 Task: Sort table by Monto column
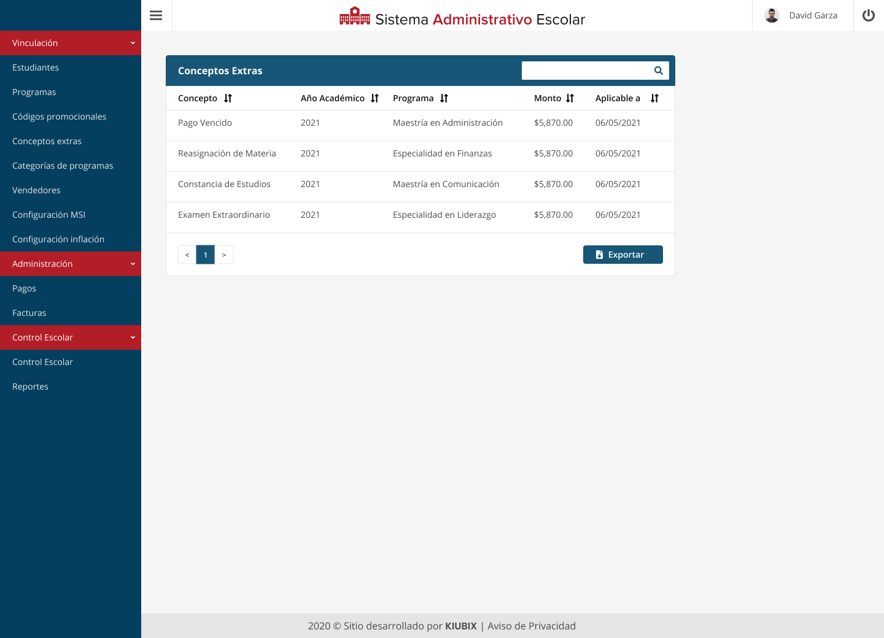[x=570, y=98]
